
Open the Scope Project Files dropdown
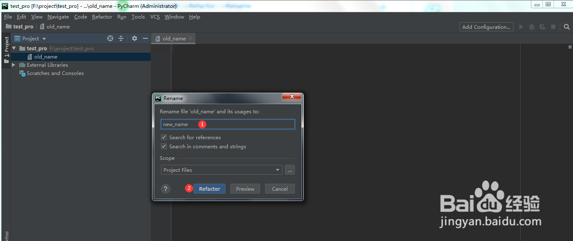point(221,170)
